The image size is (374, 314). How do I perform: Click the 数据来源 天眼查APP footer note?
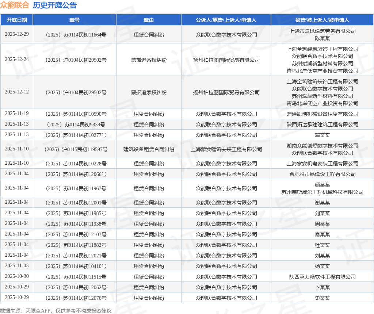coord(56,311)
